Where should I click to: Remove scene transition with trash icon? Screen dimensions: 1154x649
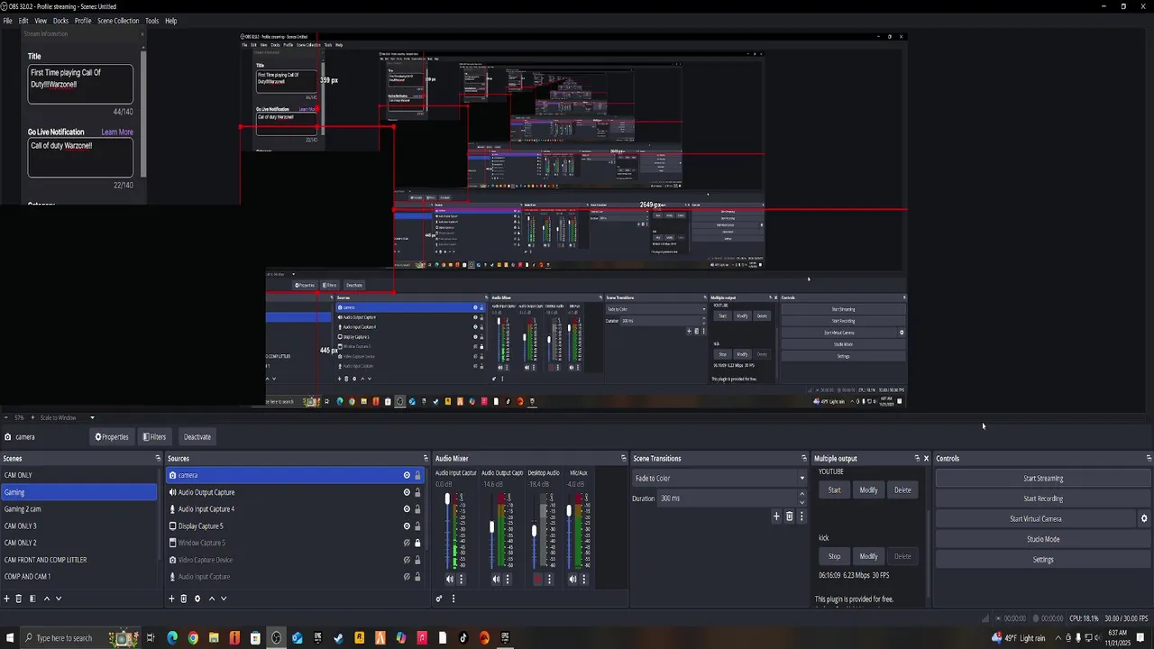pos(789,516)
